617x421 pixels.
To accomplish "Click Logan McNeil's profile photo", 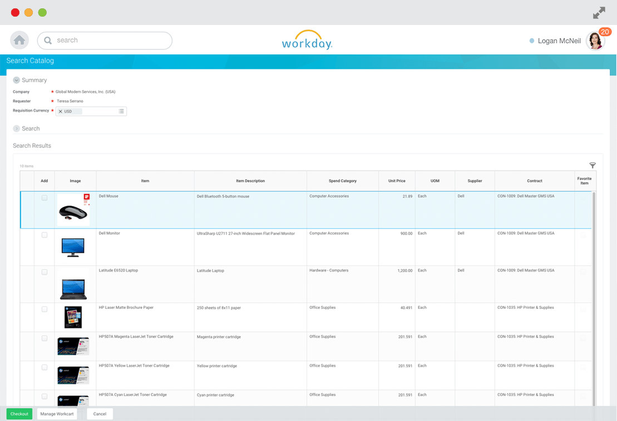I will 595,40.
